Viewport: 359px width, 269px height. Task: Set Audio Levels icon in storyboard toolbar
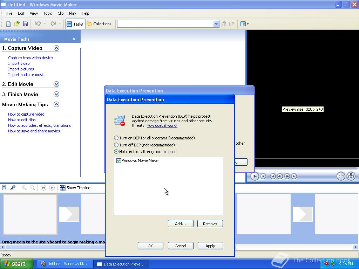click(x=4, y=188)
